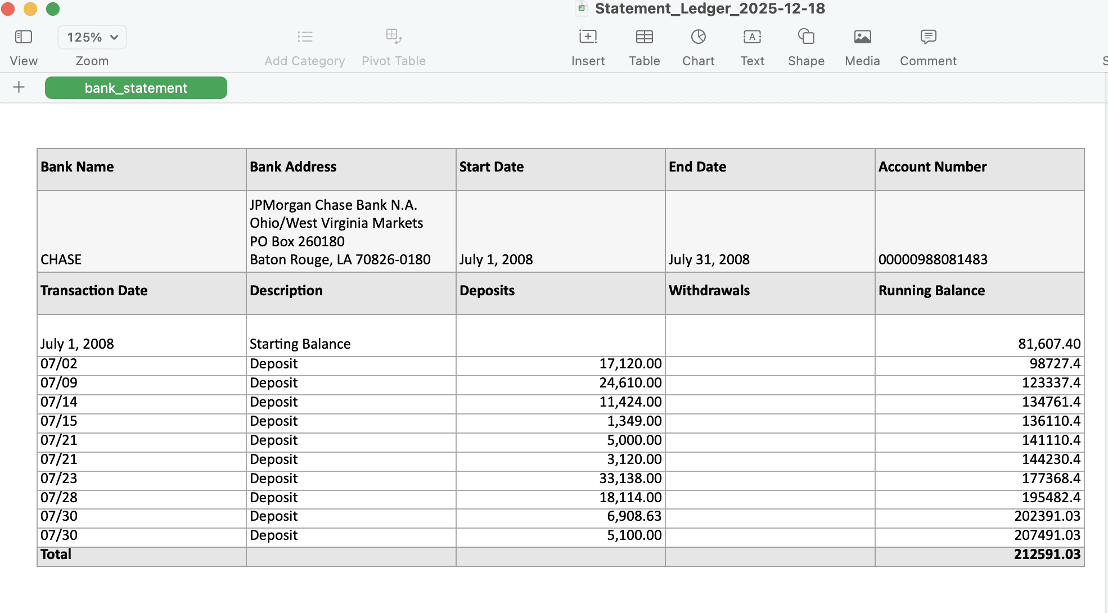Open the Chart insertion icon
1108x613 pixels.
[x=698, y=37]
